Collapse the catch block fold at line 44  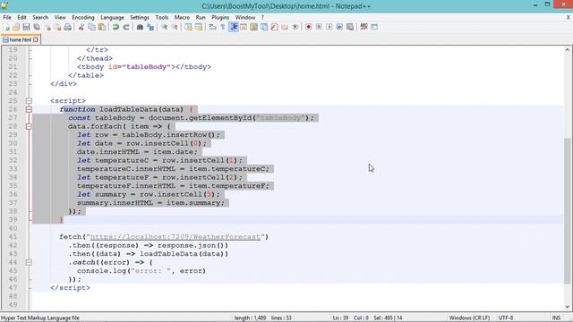click(x=29, y=262)
